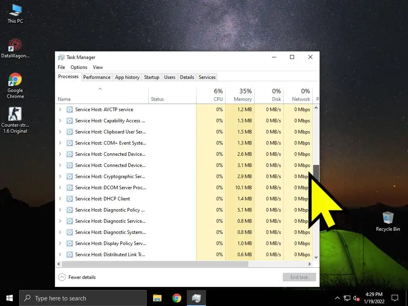Switch to the Startup tab
The width and height of the screenshot is (408, 306).
[152, 77]
